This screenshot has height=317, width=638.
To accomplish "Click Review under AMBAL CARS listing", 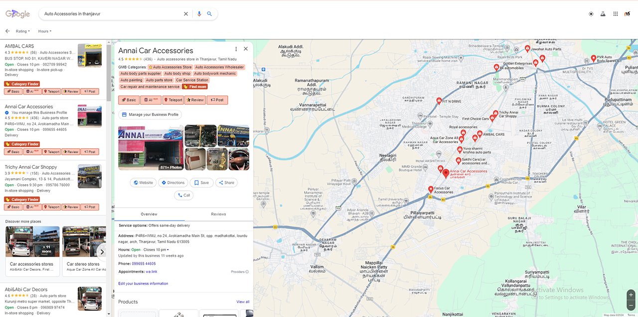I will point(71,91).
